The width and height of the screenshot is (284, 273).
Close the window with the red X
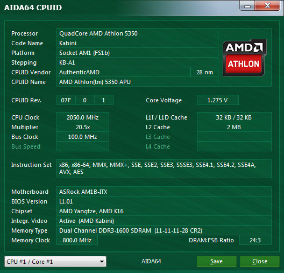(267, 5)
